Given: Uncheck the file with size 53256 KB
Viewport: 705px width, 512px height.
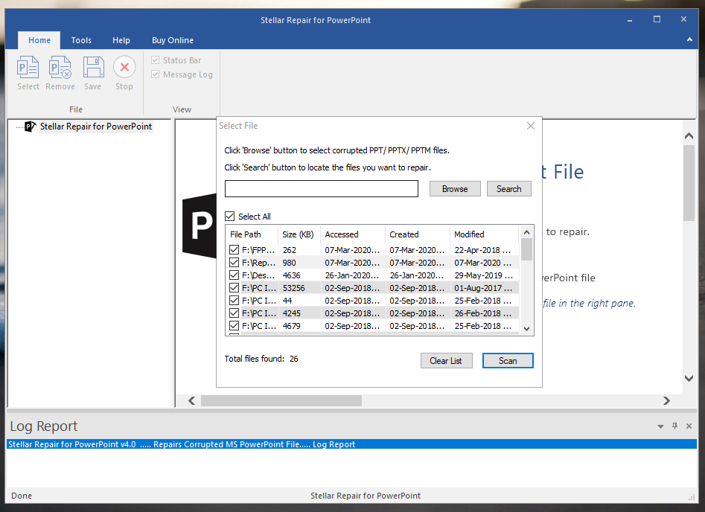Looking at the screenshot, I should [235, 288].
